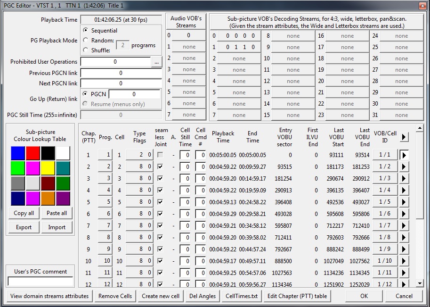
Task: Click the arrow button for cell 1/5 row
Action: point(404,202)
